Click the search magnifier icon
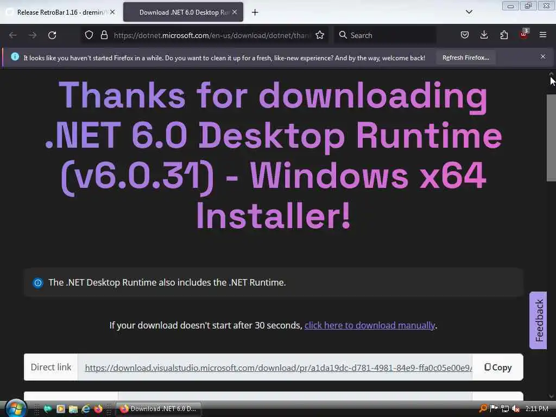The image size is (556, 417). pyautogui.click(x=343, y=35)
